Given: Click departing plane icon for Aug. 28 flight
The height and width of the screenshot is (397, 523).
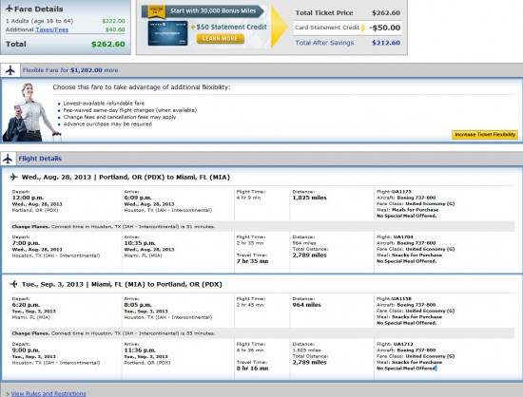Looking at the screenshot, I should tap(13, 177).
